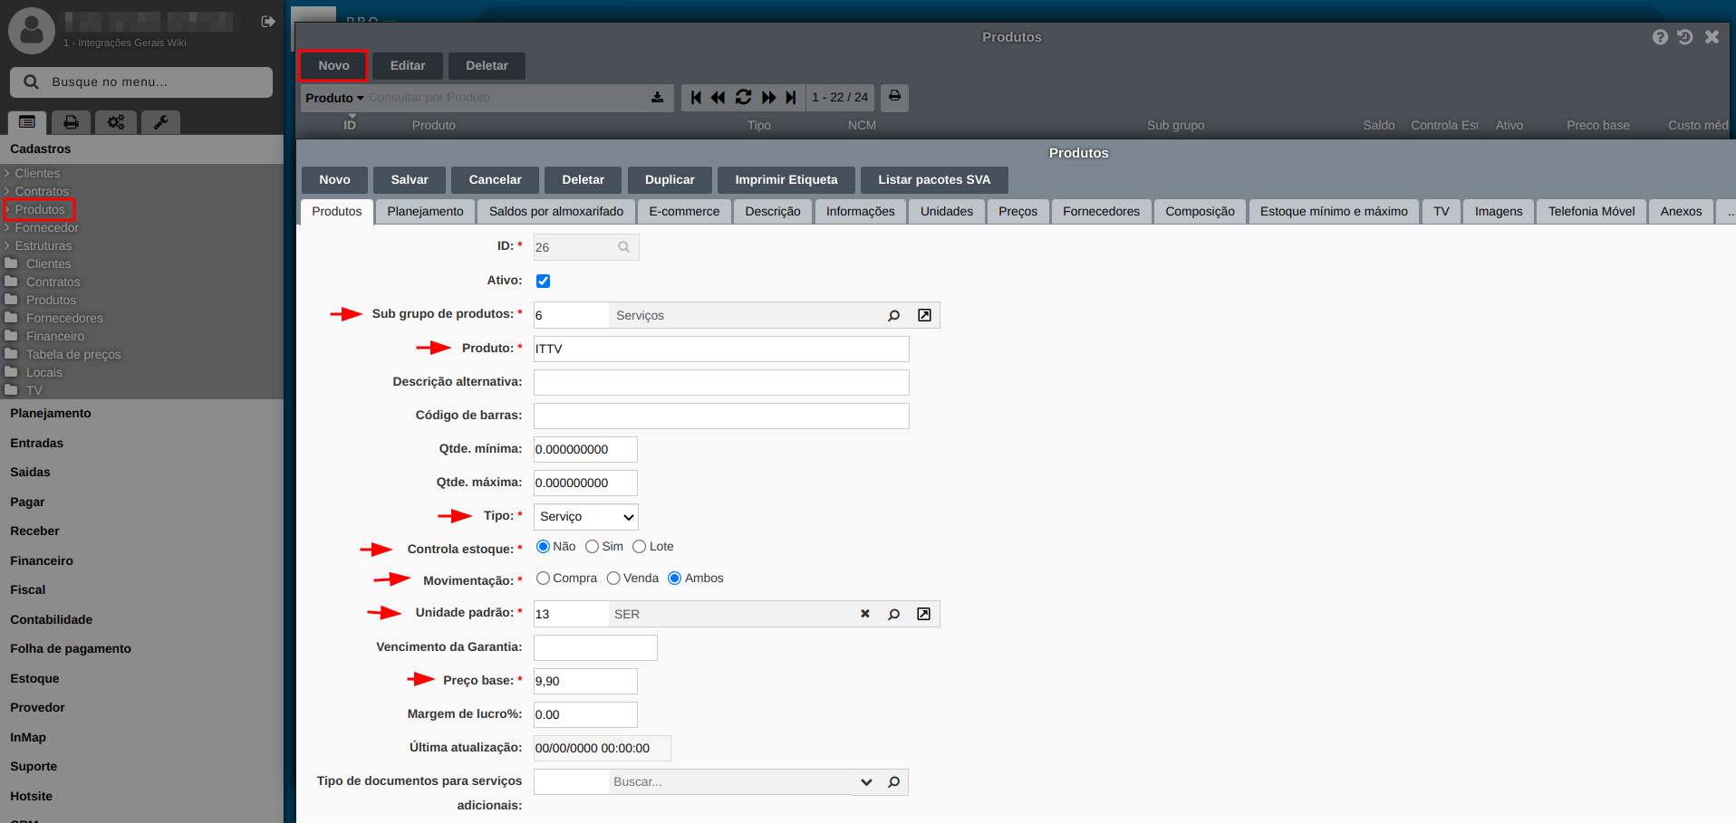This screenshot has width=1736, height=823.
Task: Click the print icon in the list toolbar
Action: 894,97
